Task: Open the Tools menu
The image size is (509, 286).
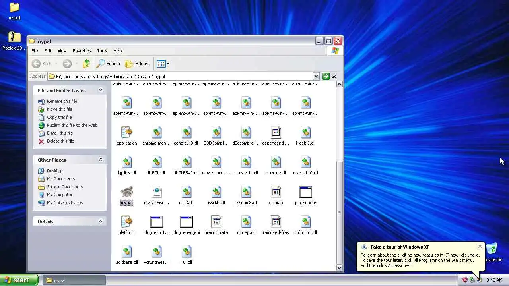Action: [x=102, y=51]
